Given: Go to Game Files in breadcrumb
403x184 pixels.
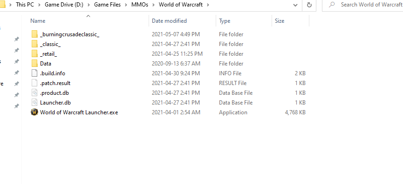Looking at the screenshot, I should (x=108, y=5).
